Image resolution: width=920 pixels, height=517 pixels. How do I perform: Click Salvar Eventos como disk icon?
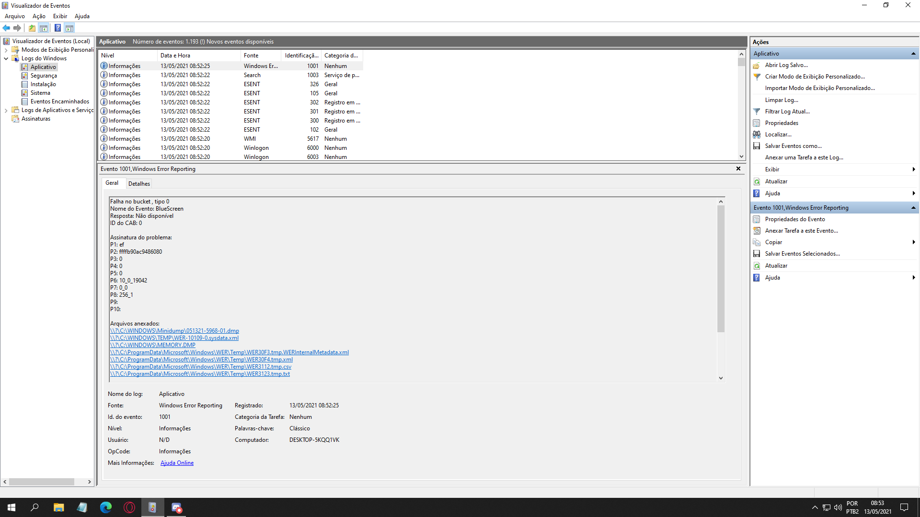pyautogui.click(x=757, y=146)
